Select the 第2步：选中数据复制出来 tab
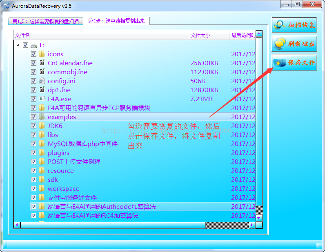Viewport: 325px width, 252px height. click(x=116, y=21)
